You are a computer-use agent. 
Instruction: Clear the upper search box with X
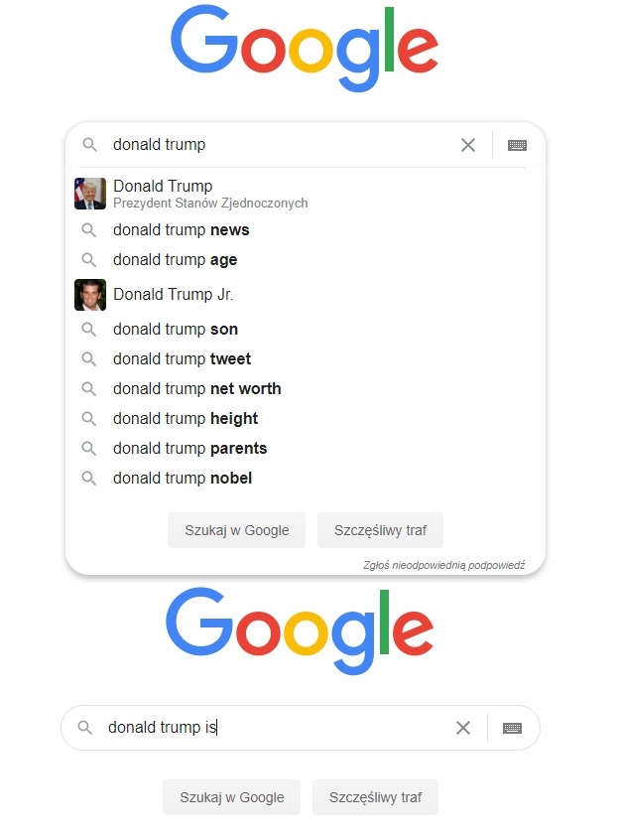point(468,145)
